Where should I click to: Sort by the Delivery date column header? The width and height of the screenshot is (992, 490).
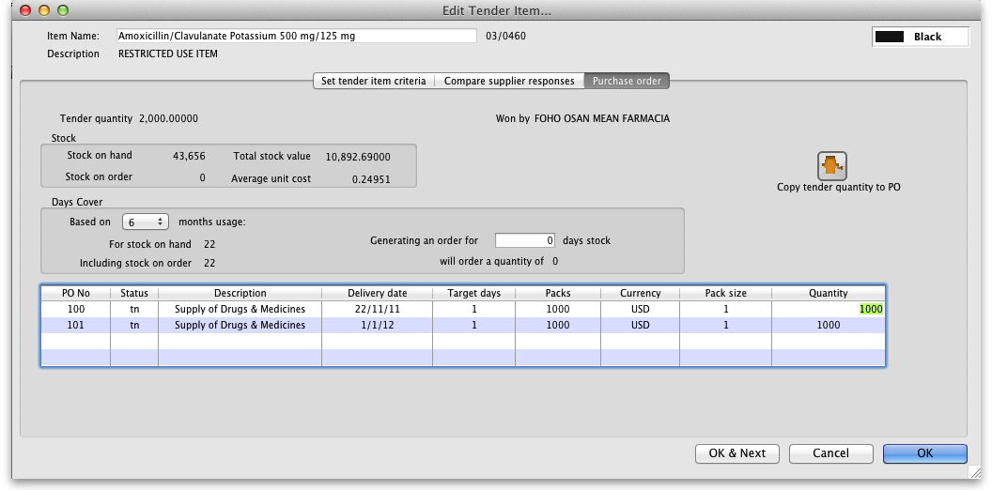tap(379, 293)
